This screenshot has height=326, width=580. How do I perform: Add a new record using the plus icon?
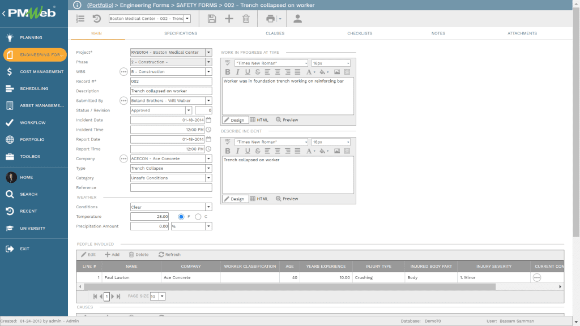(x=229, y=19)
